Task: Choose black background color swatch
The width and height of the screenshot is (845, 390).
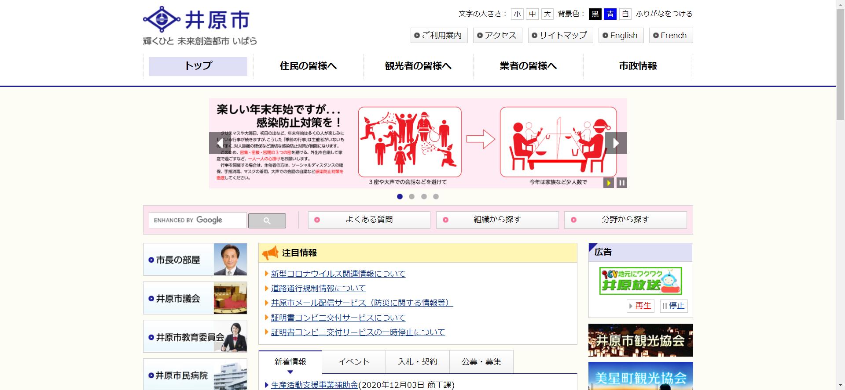Action: [595, 14]
